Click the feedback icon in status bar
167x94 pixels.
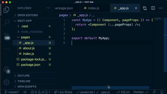coord(154,92)
